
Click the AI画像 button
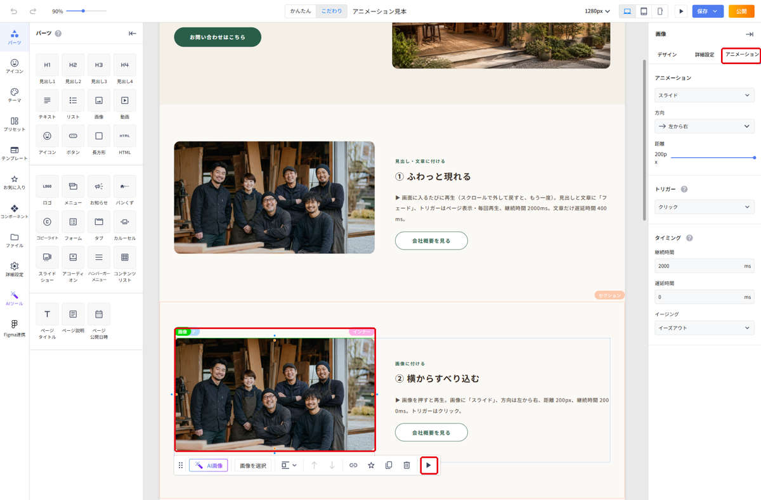209,465
